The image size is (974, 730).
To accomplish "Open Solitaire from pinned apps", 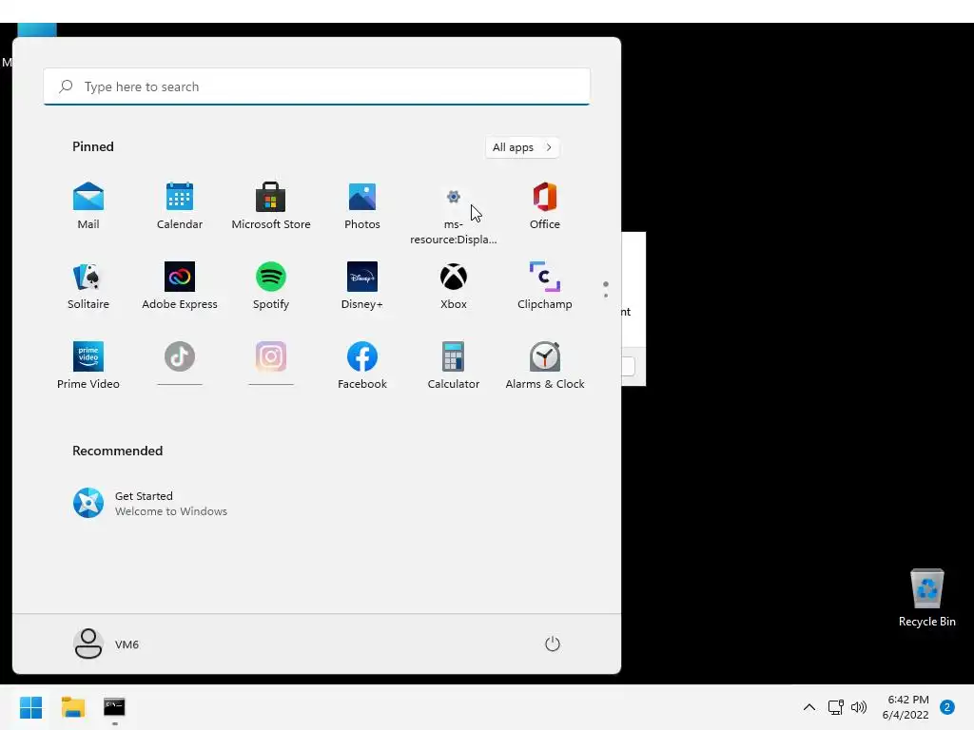I will [88, 285].
